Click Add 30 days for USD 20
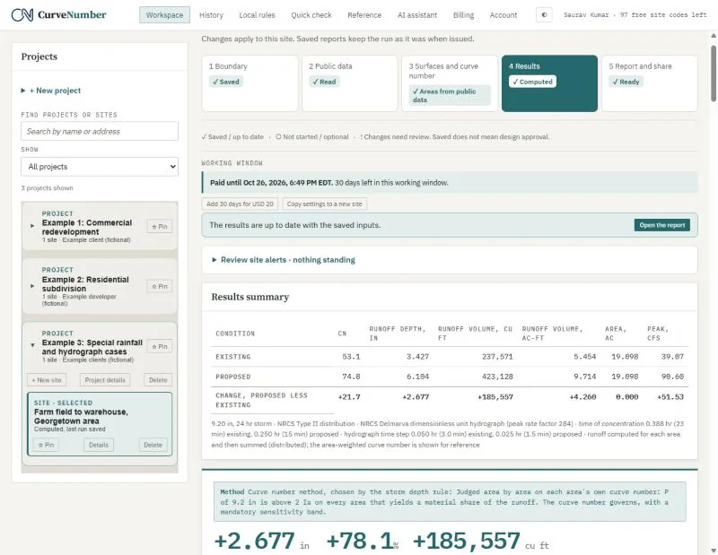Viewport: 718px width, 555px height. (x=240, y=204)
